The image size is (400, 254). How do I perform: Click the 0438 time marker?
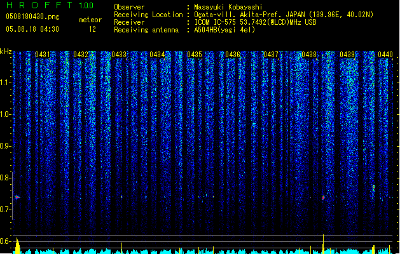pos(309,55)
